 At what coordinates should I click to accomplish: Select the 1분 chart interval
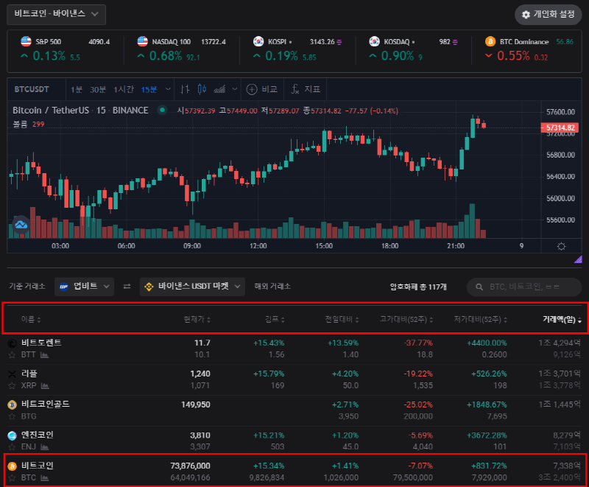[x=77, y=89]
